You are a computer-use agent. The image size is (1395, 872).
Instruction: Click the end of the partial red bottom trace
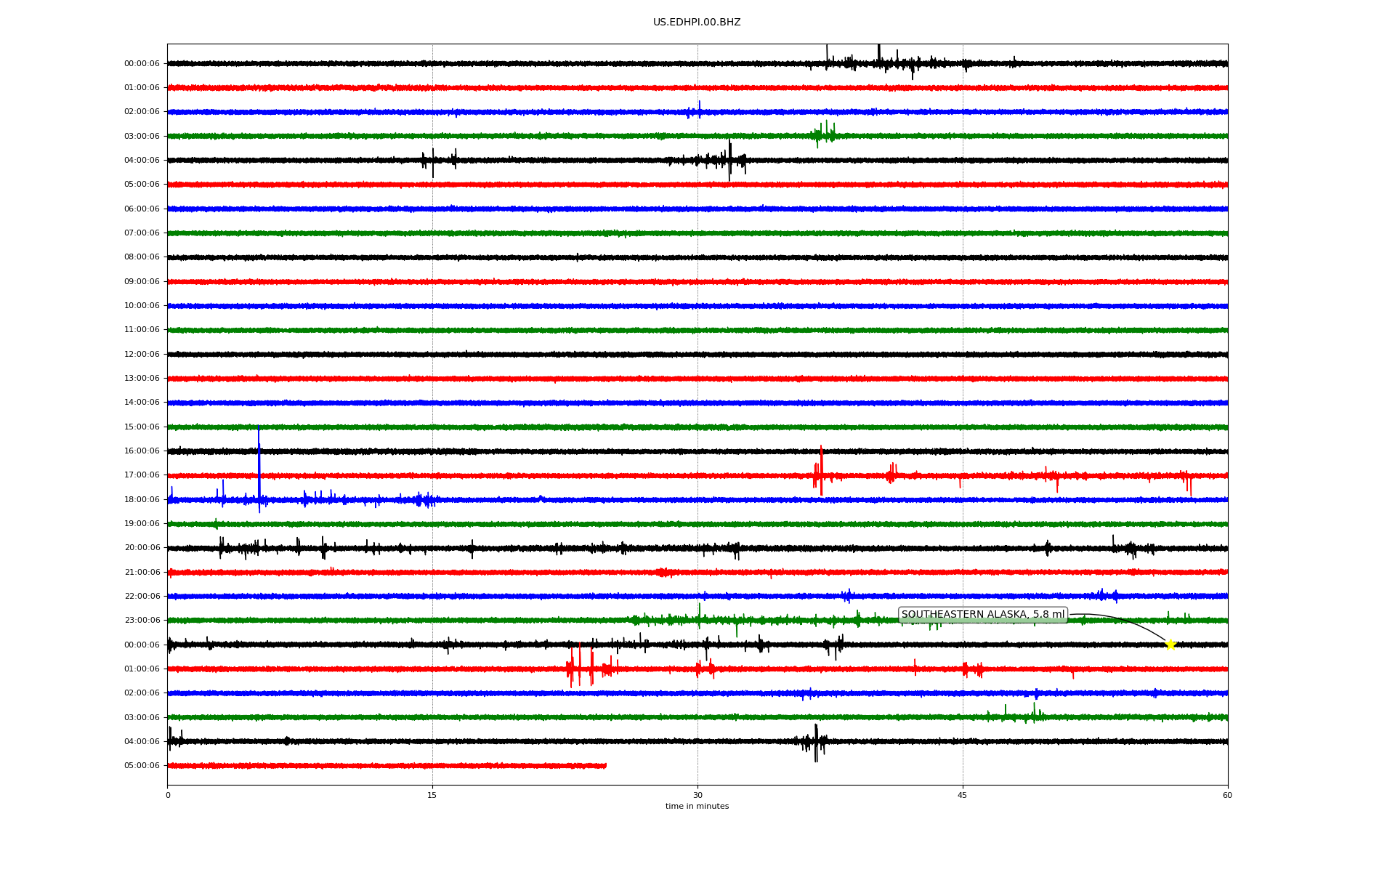pyautogui.click(x=604, y=766)
